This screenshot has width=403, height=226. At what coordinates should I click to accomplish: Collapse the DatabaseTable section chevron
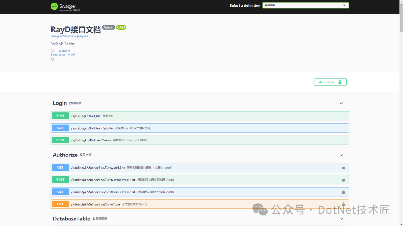pyautogui.click(x=341, y=219)
